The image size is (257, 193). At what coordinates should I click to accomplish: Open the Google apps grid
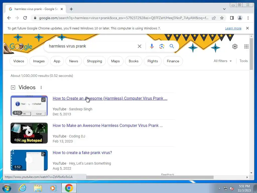pyautogui.click(x=246, y=46)
